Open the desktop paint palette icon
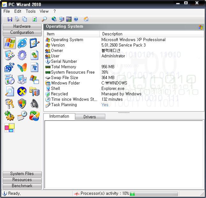 (x=10, y=55)
